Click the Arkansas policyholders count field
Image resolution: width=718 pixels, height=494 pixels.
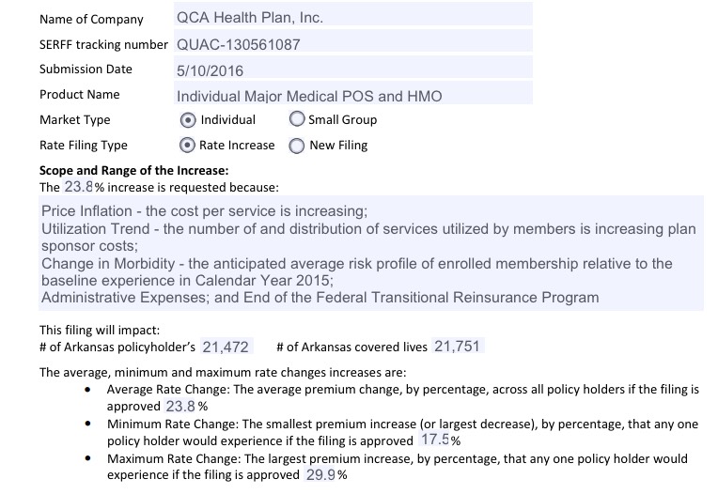[x=226, y=347]
